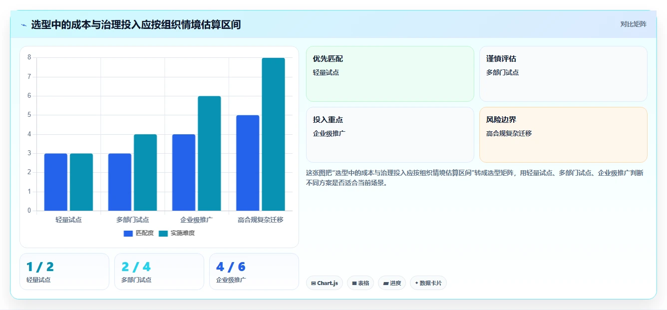Click the y-axis value 8
Screen dimensions: 667x310
[29, 57]
